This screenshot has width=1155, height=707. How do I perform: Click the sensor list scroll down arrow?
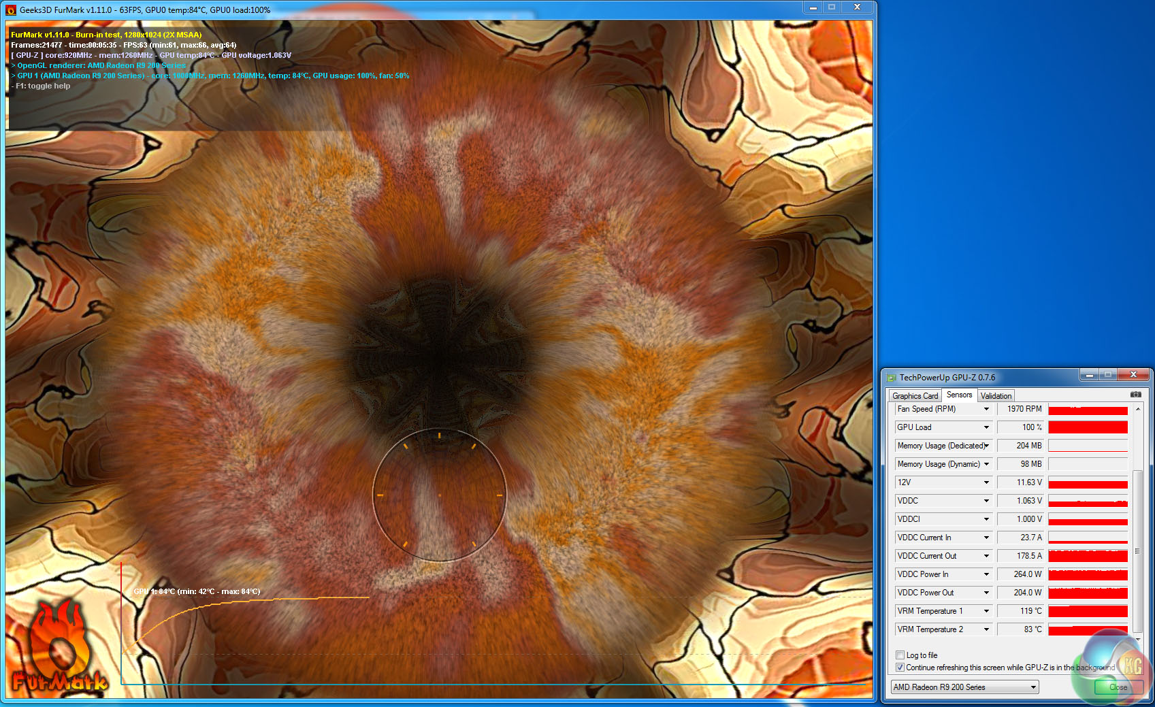(1137, 639)
